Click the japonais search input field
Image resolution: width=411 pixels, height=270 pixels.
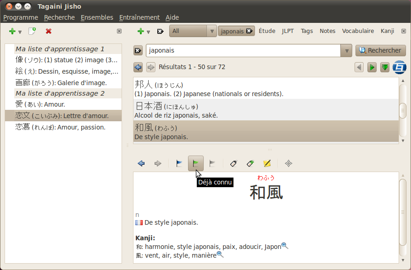coord(243,50)
